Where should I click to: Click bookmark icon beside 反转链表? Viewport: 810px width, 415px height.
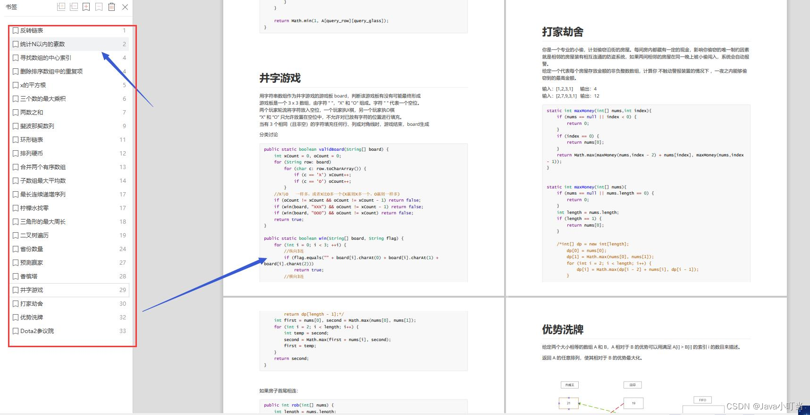pyautogui.click(x=16, y=31)
